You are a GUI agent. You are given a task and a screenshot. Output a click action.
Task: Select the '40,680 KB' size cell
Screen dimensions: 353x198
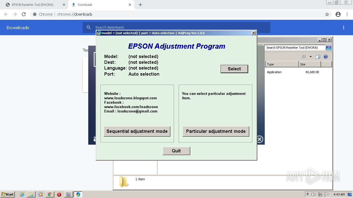pyautogui.click(x=312, y=72)
